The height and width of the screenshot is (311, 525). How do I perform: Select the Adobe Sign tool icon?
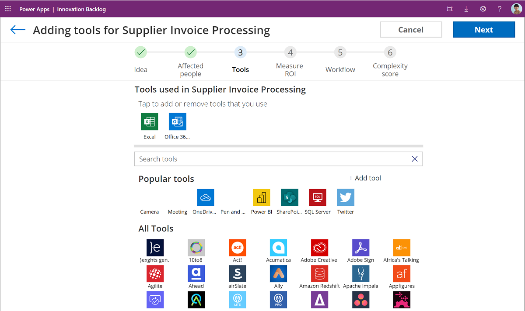point(360,248)
